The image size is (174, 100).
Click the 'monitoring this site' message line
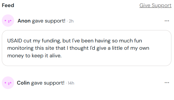click(x=78, y=48)
